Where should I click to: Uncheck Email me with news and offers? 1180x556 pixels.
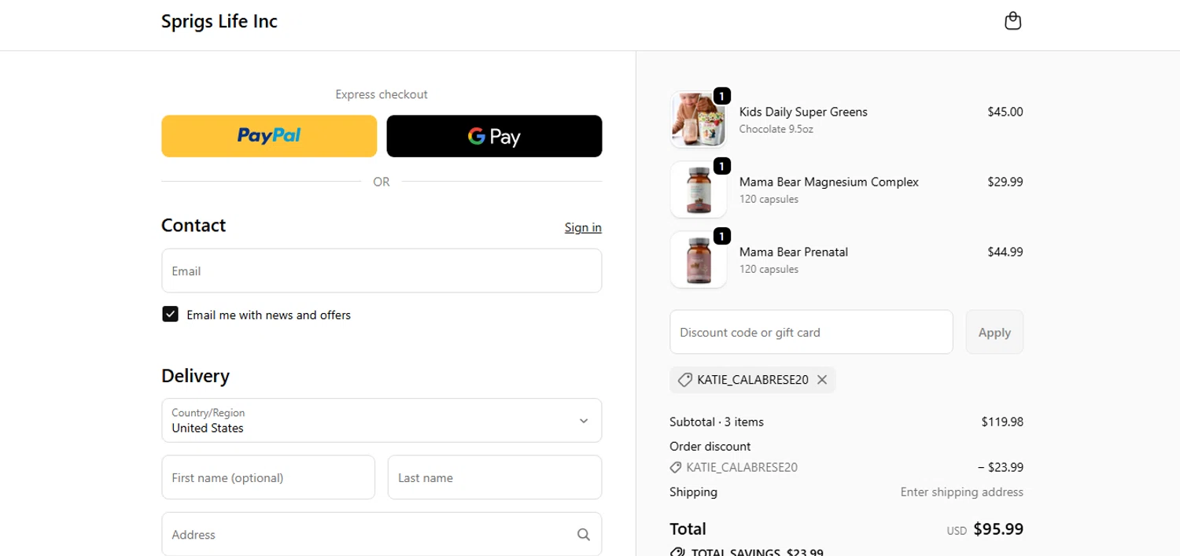[170, 315]
